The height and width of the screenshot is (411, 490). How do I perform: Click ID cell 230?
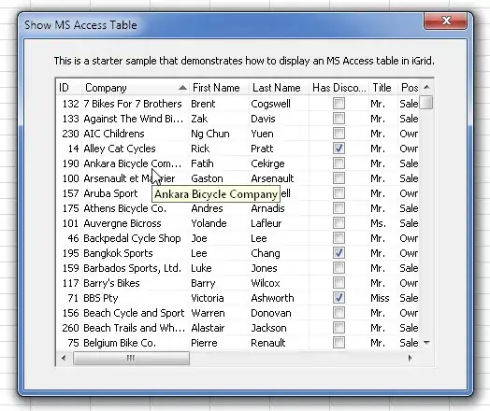(71, 134)
